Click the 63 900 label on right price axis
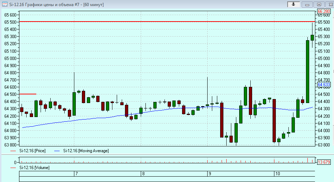 click(324, 138)
